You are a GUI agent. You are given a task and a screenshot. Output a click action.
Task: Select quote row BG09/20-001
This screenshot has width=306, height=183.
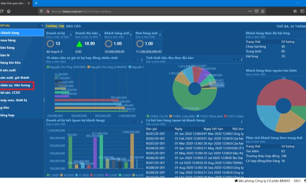tap(195, 173)
